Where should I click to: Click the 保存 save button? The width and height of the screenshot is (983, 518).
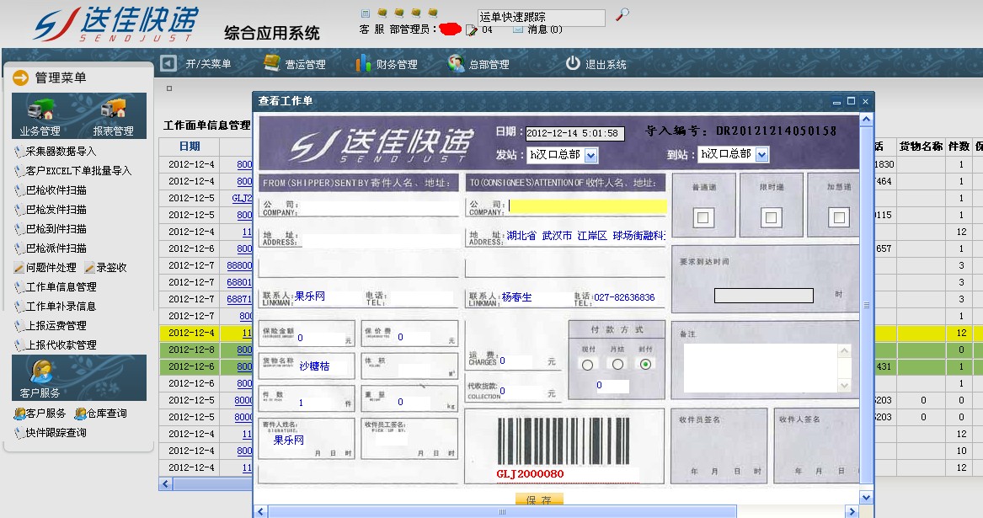click(539, 499)
